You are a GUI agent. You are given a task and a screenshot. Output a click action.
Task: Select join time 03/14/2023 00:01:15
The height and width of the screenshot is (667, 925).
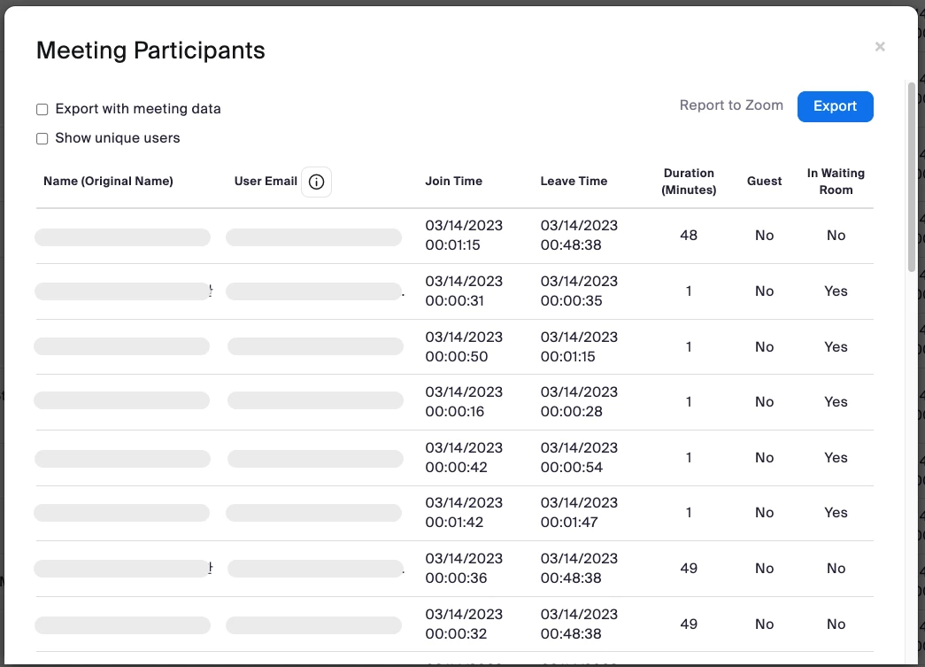464,235
